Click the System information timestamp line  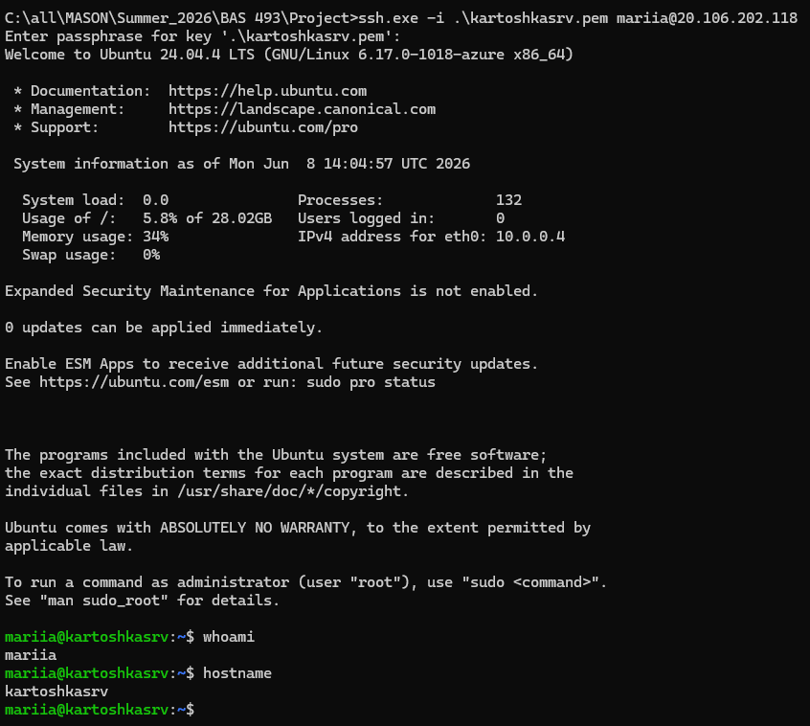click(242, 164)
